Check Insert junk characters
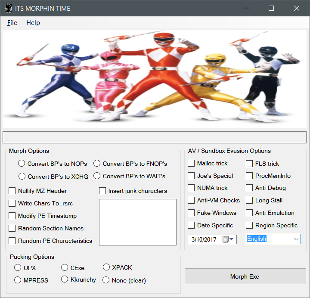This screenshot has height=298, width=310. (102, 191)
